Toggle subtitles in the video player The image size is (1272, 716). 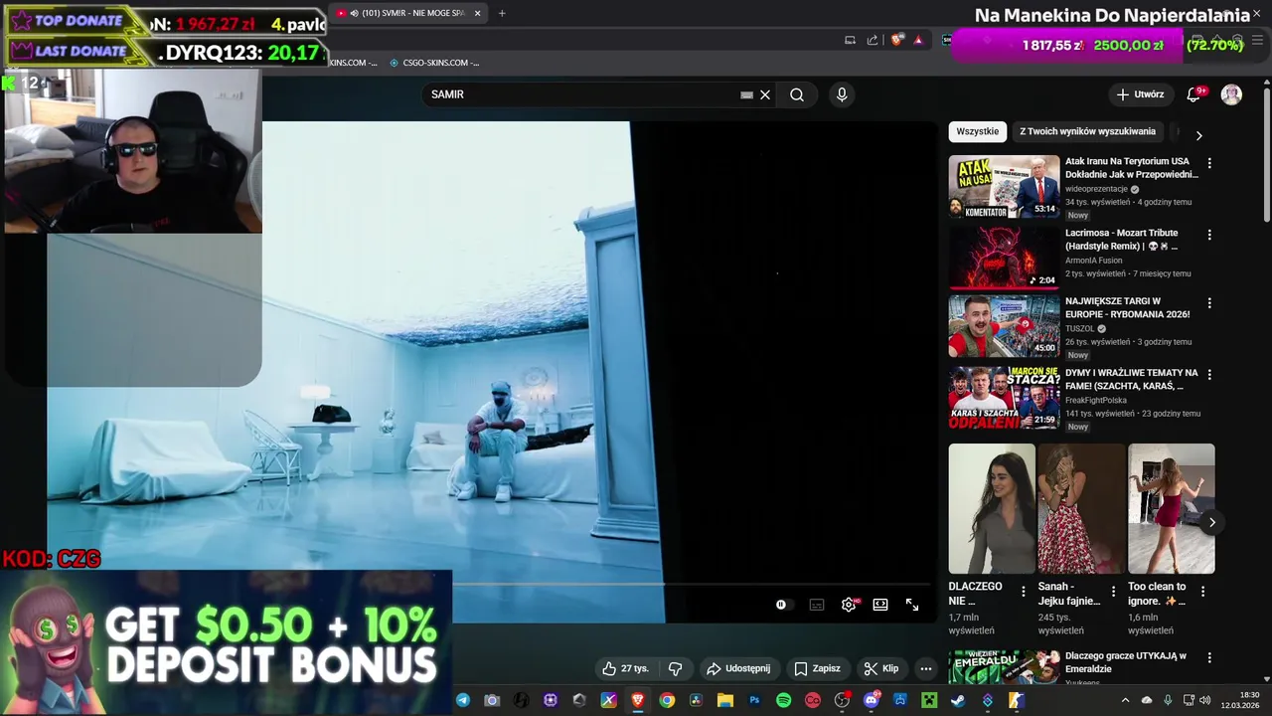point(817,605)
